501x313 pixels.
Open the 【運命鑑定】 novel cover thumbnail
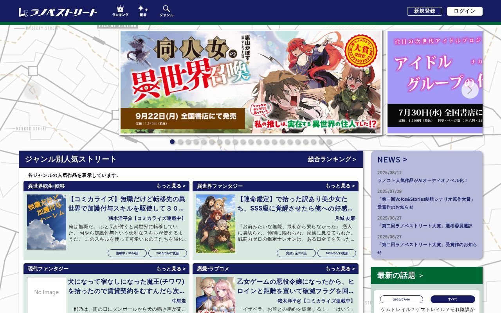pyautogui.click(x=216, y=224)
